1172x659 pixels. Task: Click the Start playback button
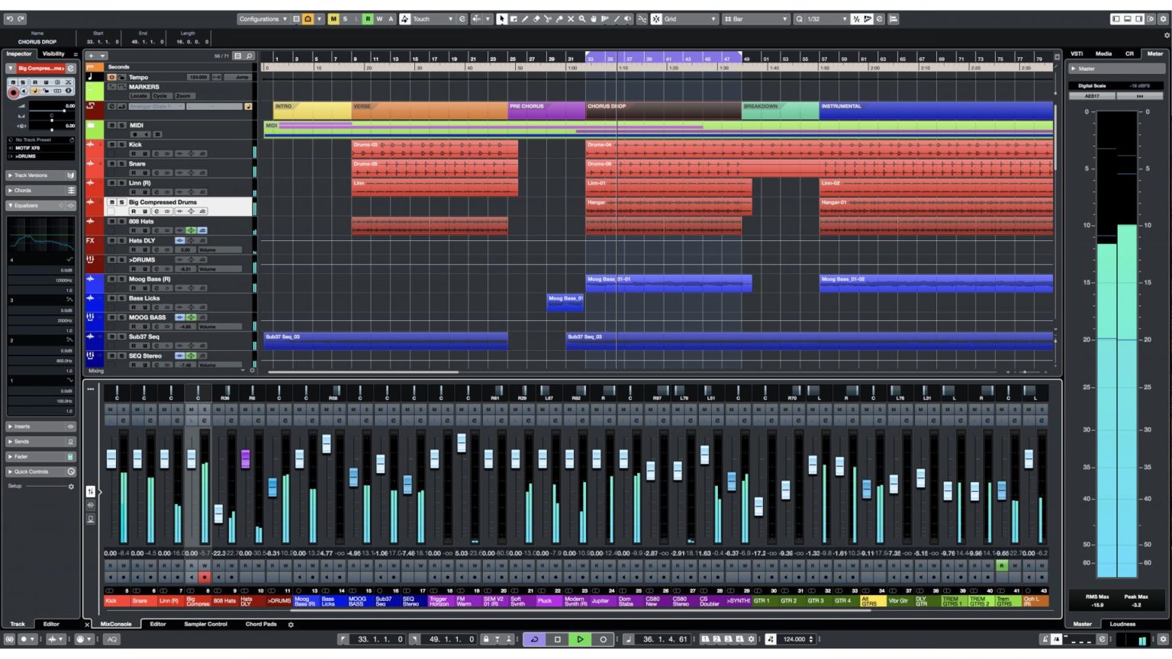(x=580, y=639)
